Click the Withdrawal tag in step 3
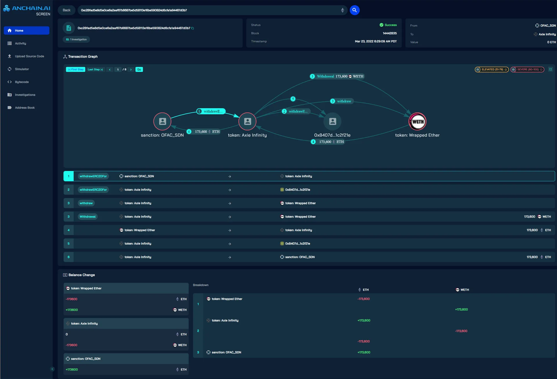Image resolution: width=557 pixels, height=379 pixels. (88, 217)
